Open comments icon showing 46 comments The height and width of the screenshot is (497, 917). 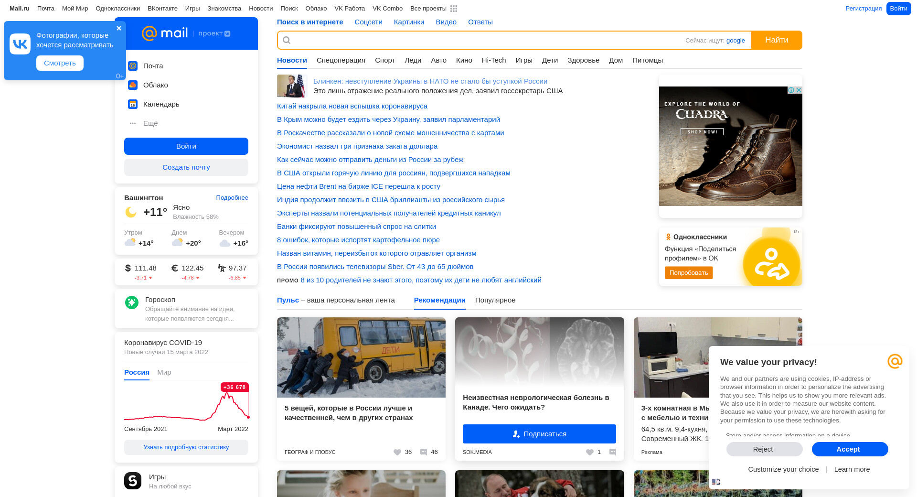coord(424,452)
